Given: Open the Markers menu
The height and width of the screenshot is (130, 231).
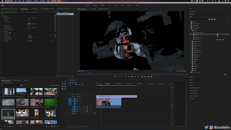Looking at the screenshot, I should click(36, 1).
